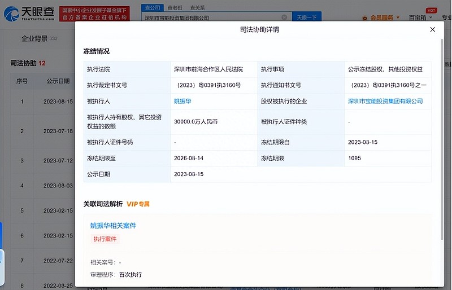Open the 深圳市宝能投资集团有限公司 company link
Image resolution: width=452 pixels, height=290 pixels.
[385, 101]
